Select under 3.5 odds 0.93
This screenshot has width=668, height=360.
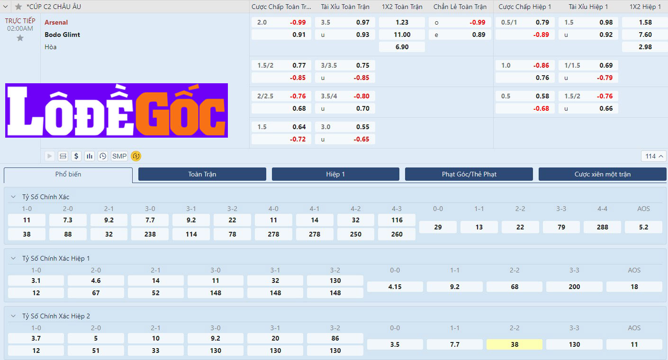[345, 35]
